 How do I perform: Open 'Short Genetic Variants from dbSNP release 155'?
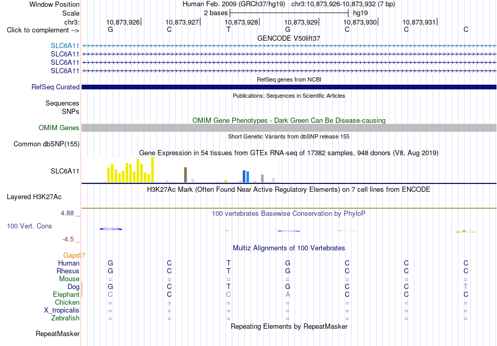tap(289, 136)
